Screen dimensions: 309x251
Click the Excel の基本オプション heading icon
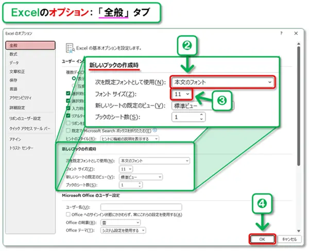coord(70,48)
